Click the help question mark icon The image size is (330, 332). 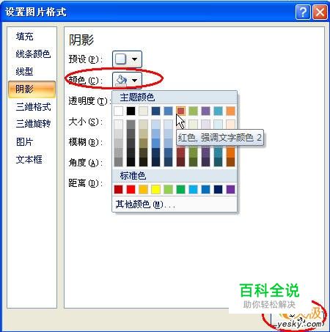pos(303,12)
